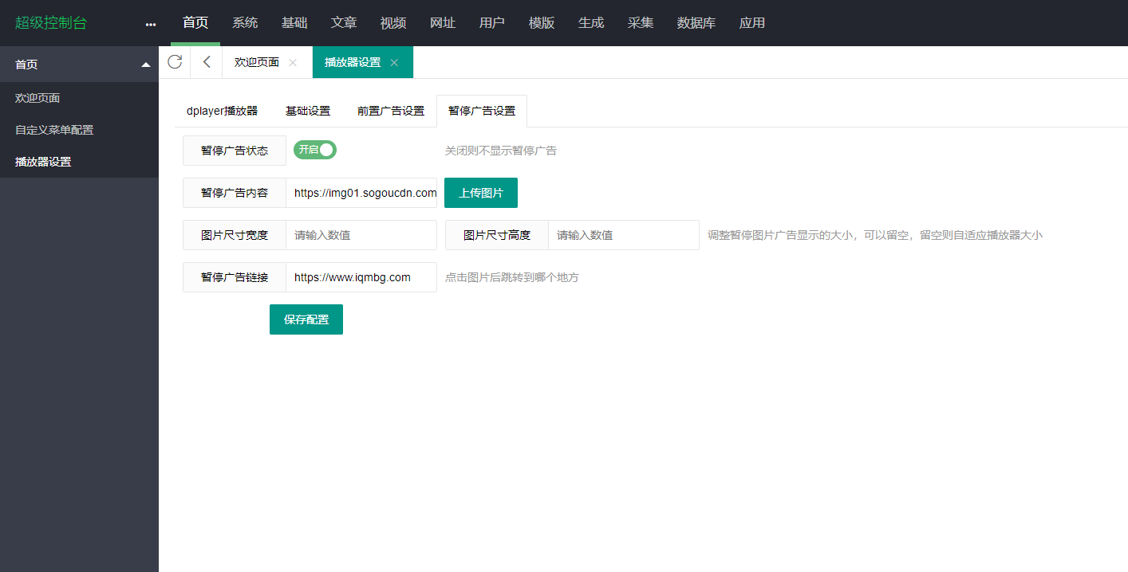Screen dimensions: 1128x572
Task: Switch to the 前置广告设置 tab
Action: [x=391, y=111]
